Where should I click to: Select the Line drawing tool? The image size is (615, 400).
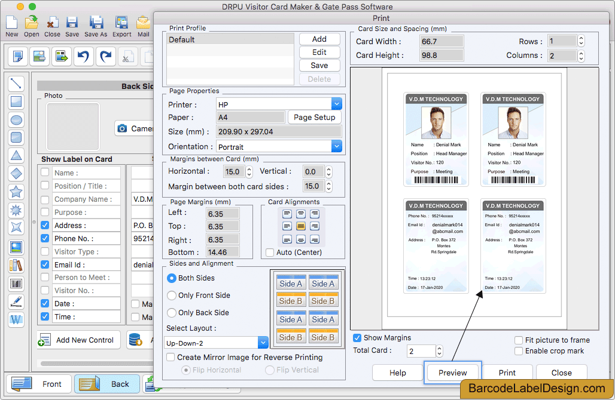16,84
